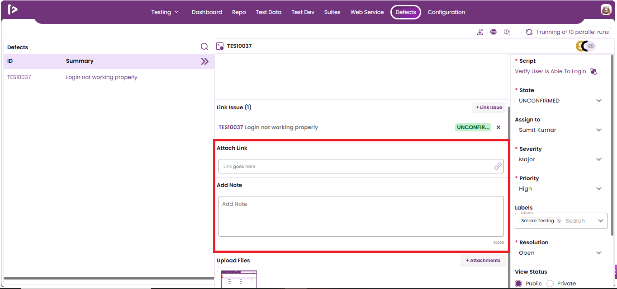
Task: Click the app logo in the top-left corner
Action: 13,9
